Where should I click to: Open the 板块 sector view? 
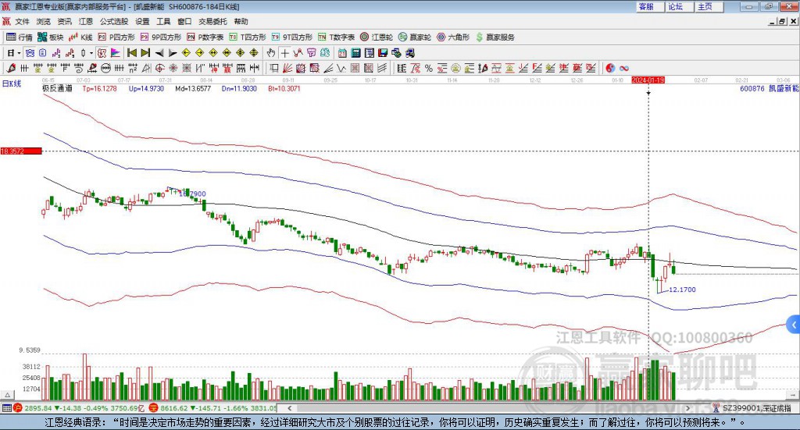[51, 37]
